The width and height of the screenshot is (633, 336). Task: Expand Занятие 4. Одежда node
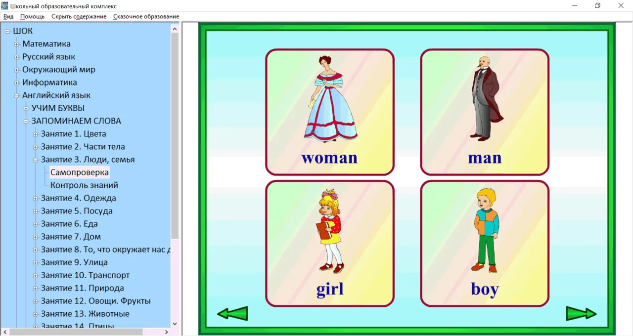[35, 198]
